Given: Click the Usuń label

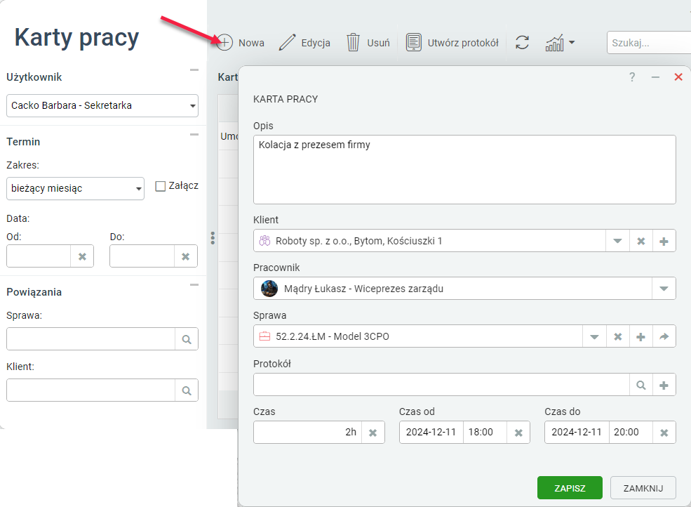Looking at the screenshot, I should coord(378,43).
